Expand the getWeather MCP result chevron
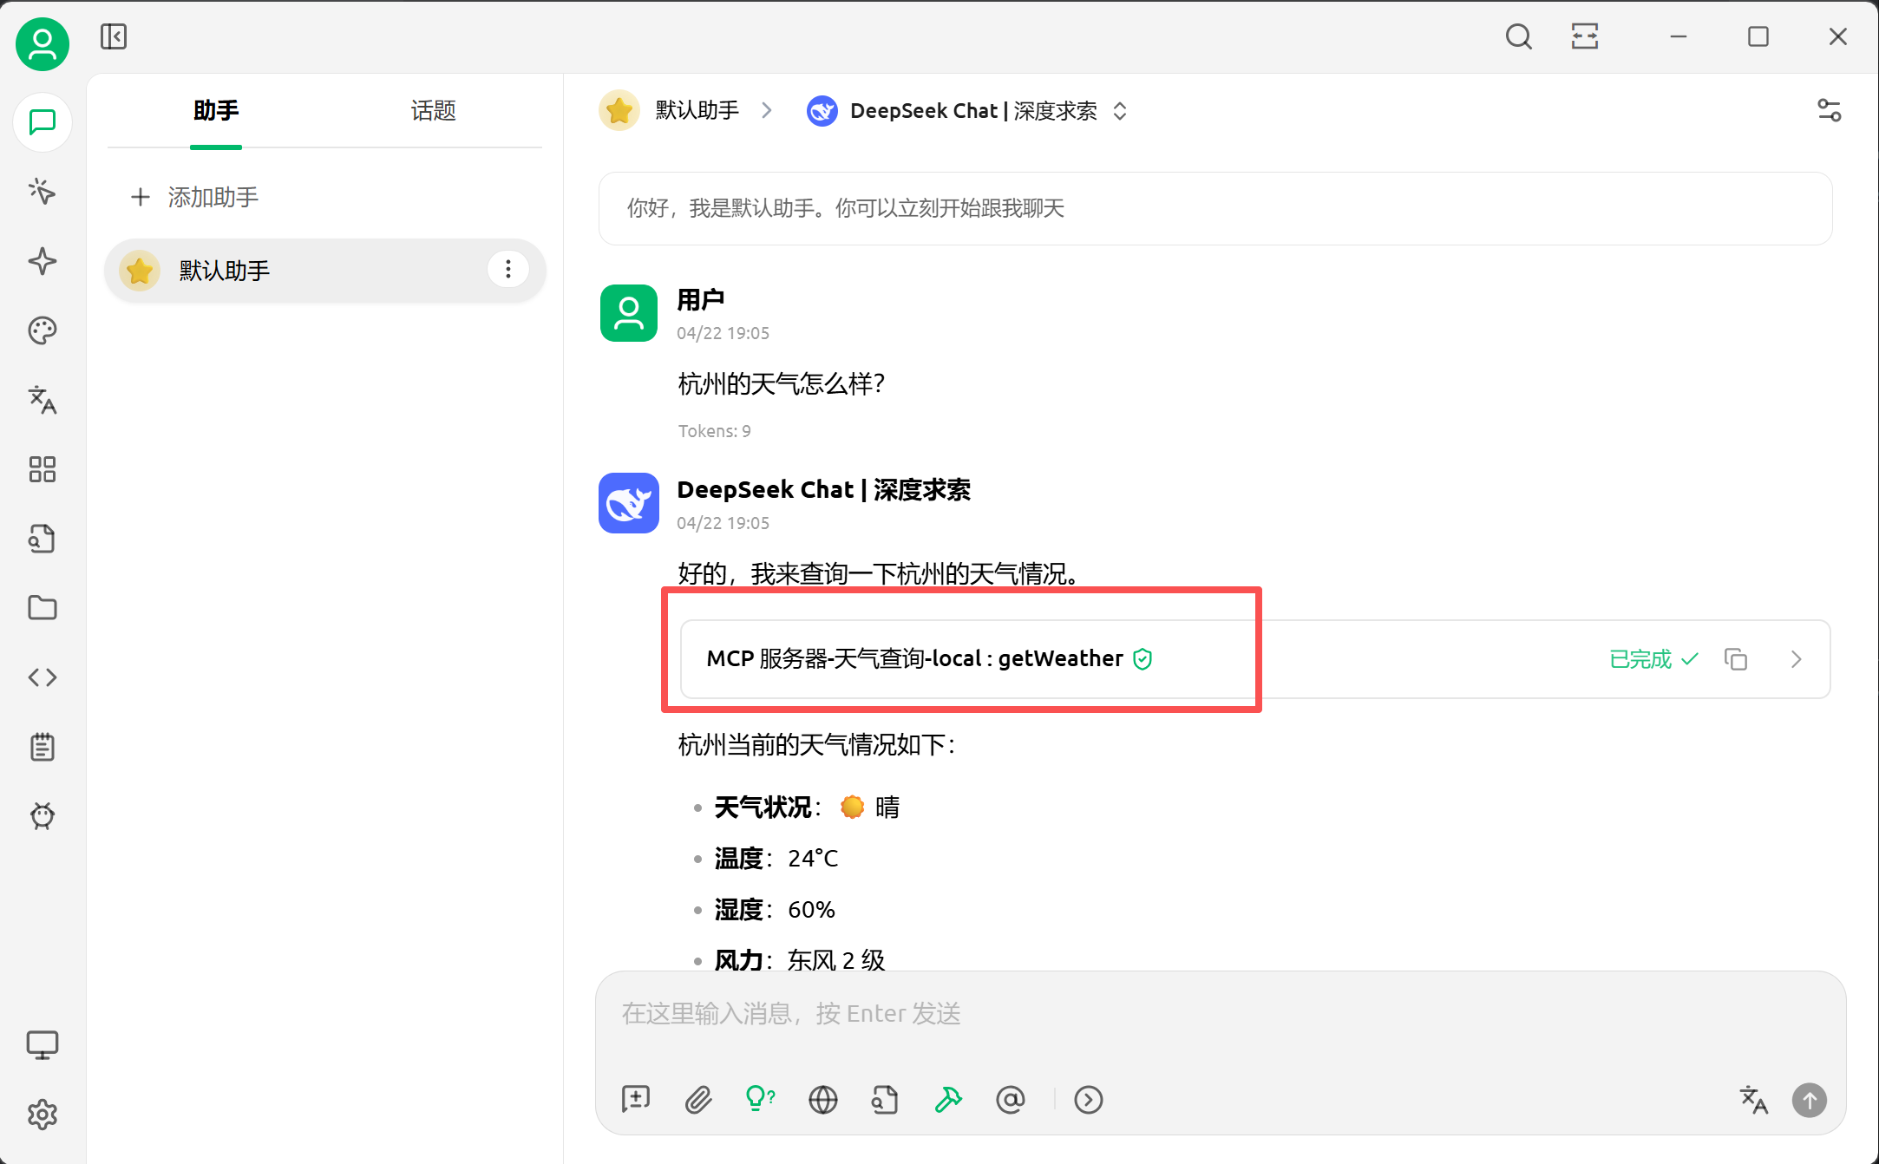The width and height of the screenshot is (1879, 1164). (1796, 659)
